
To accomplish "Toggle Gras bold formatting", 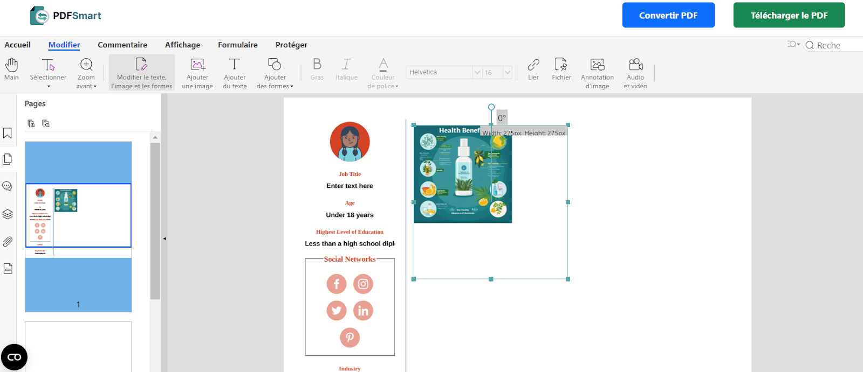I will tap(317, 70).
